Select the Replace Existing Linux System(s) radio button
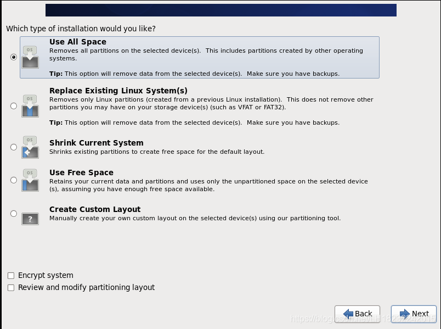 (14, 106)
